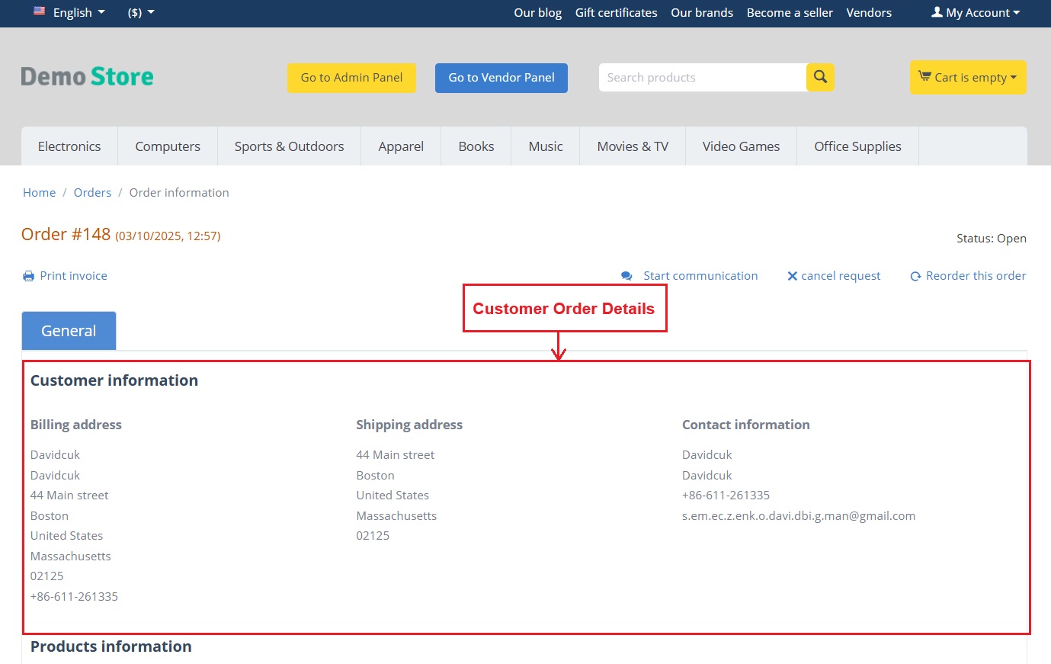Expand the ($) currency selector

(141, 12)
